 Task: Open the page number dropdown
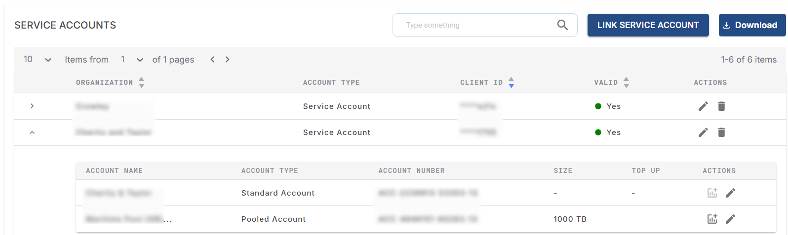click(132, 60)
